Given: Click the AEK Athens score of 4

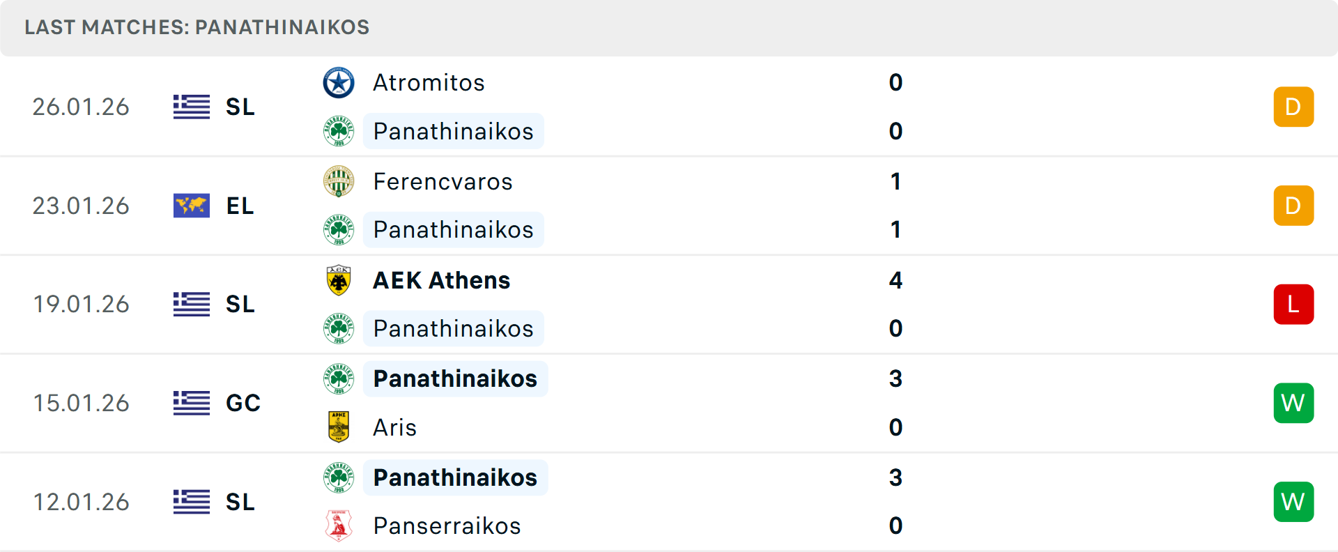Looking at the screenshot, I should 895,280.
